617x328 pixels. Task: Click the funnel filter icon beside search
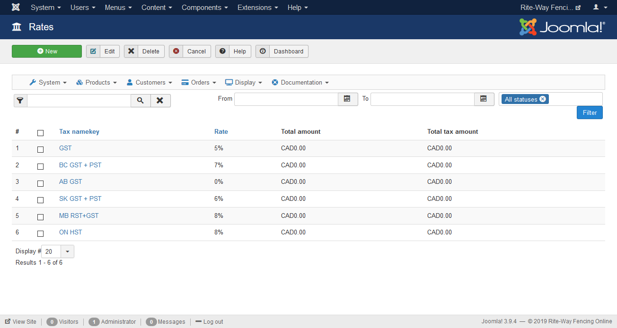point(20,101)
